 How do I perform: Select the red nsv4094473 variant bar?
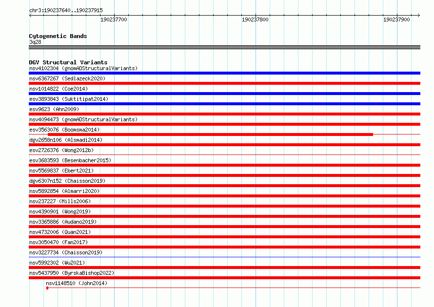224,124
